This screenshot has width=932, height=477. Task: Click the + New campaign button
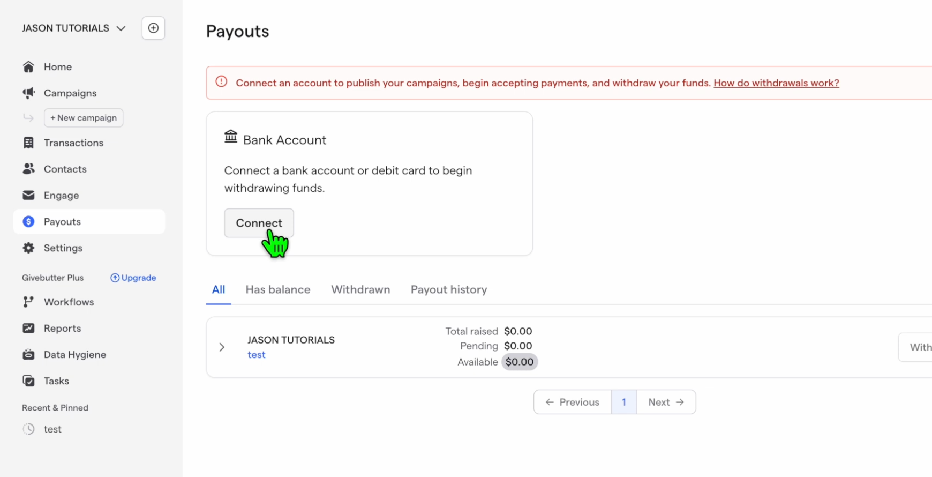(84, 118)
